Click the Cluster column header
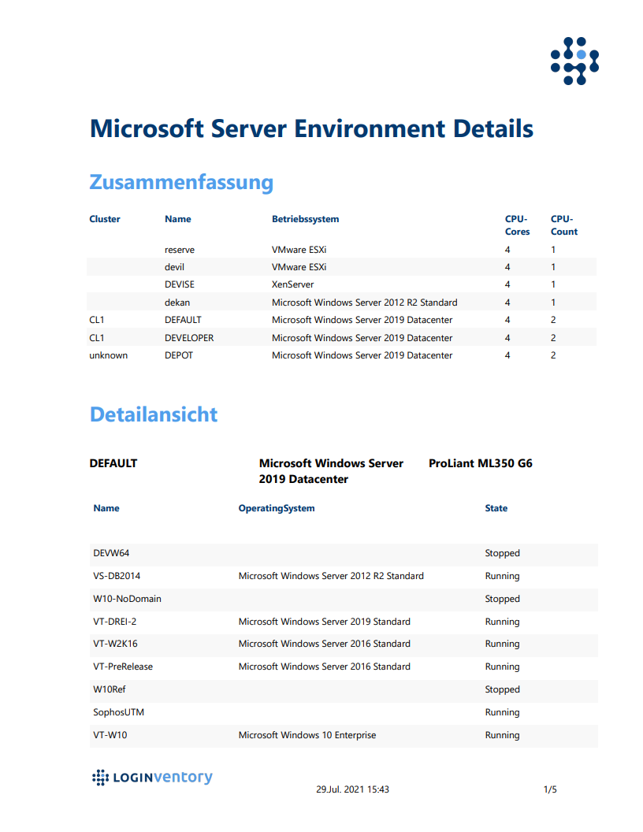The height and width of the screenshot is (832, 643). point(105,219)
